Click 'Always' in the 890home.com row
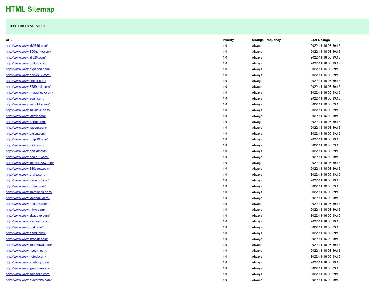This screenshot has height=281, width=375. 257,52
